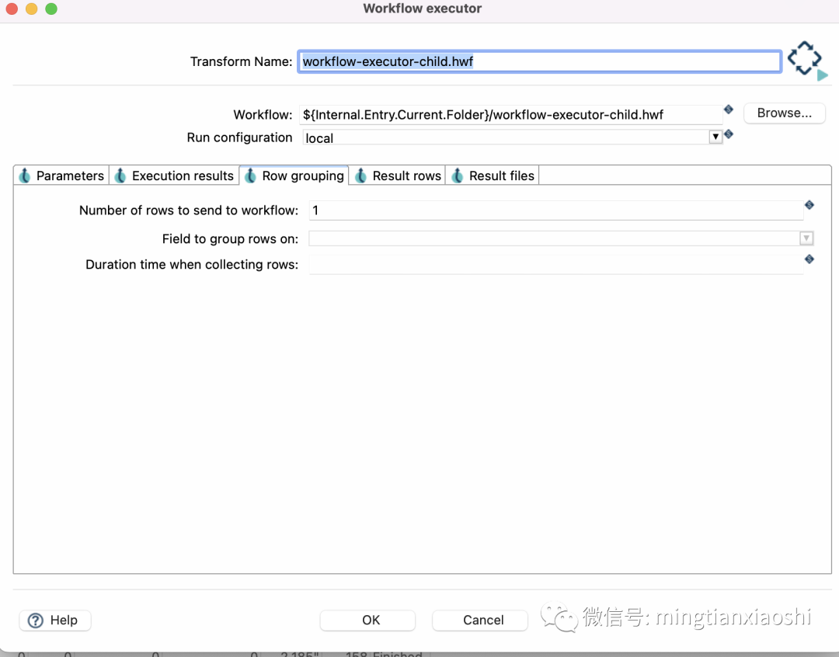
Task: Click the Browse button for the workflow
Action: (784, 113)
